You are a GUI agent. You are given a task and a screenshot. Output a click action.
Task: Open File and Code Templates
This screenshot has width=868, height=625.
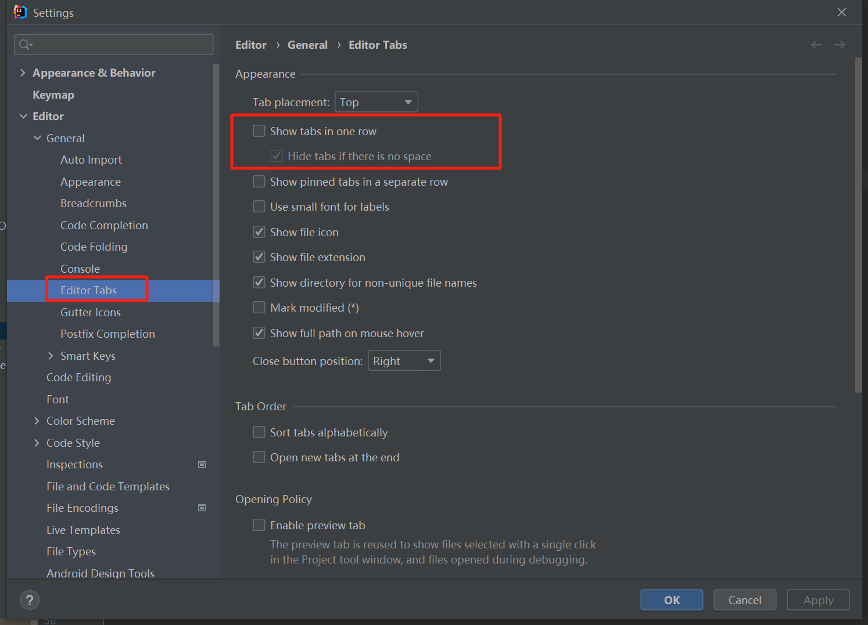108,486
